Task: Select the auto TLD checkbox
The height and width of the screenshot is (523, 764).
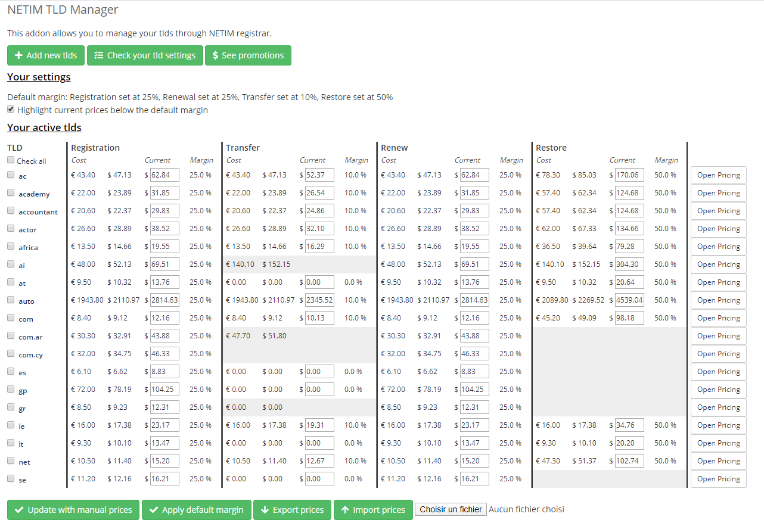Action: pos(11,300)
